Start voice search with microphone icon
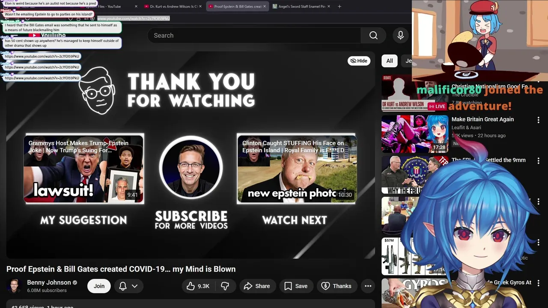 (x=401, y=36)
